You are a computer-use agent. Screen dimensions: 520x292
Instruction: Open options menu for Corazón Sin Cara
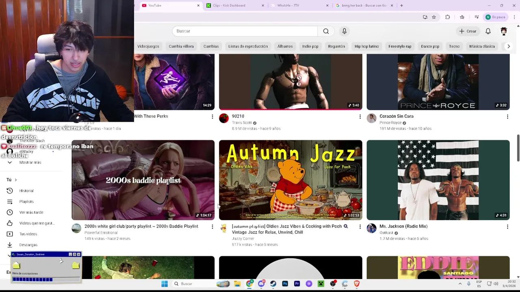tap(507, 117)
